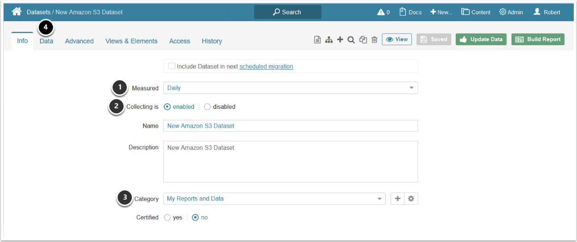This screenshot has height=242, width=577.
Task: Click the Update Data button
Action: click(481, 39)
